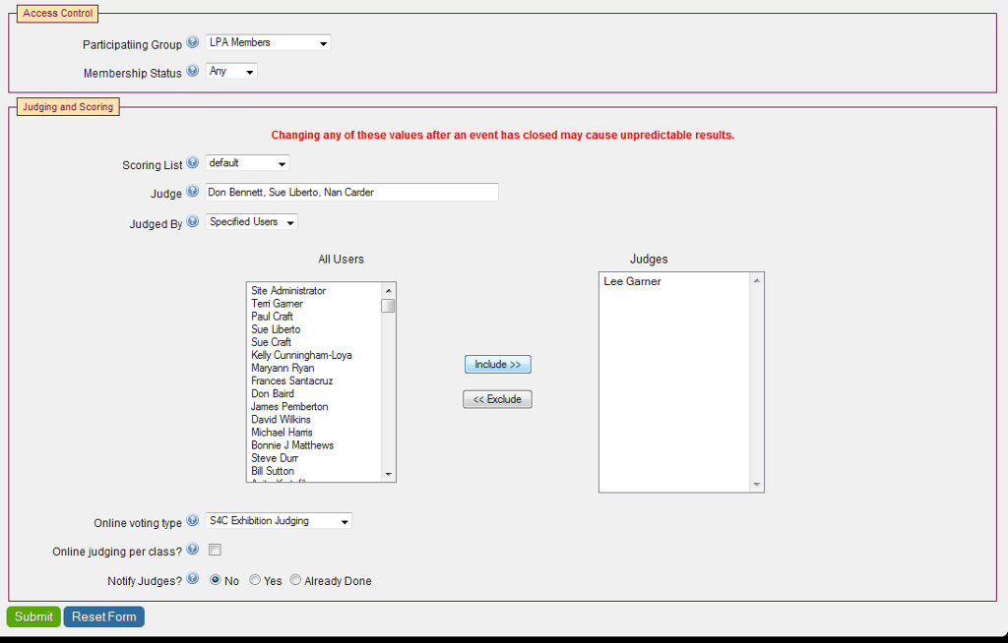This screenshot has width=1008, height=643.
Task: Expand the Membership Status dropdown
Action: pos(231,72)
